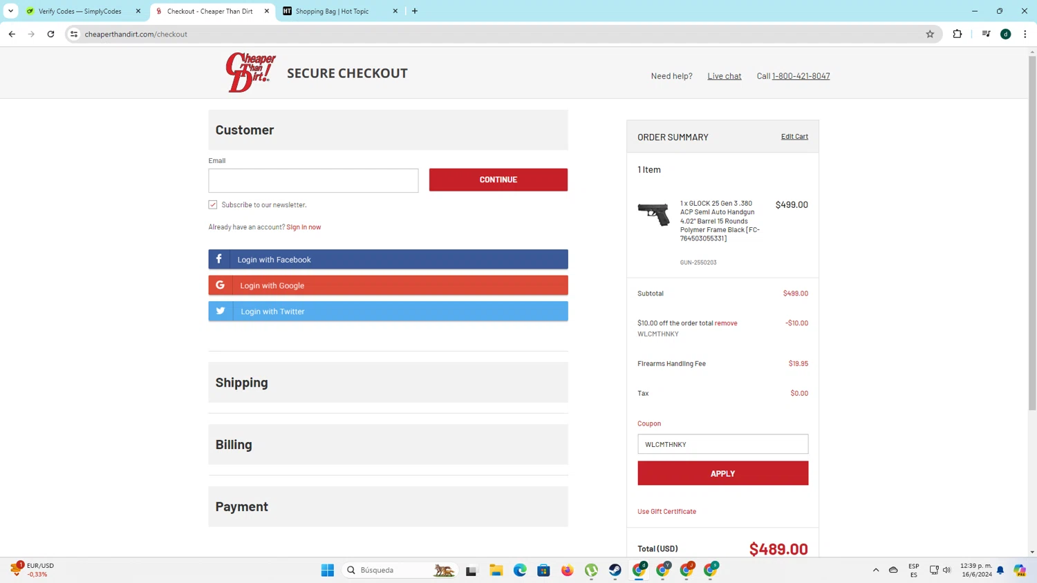
Task: Close the SimplyCodes tab
Action: [x=138, y=11]
